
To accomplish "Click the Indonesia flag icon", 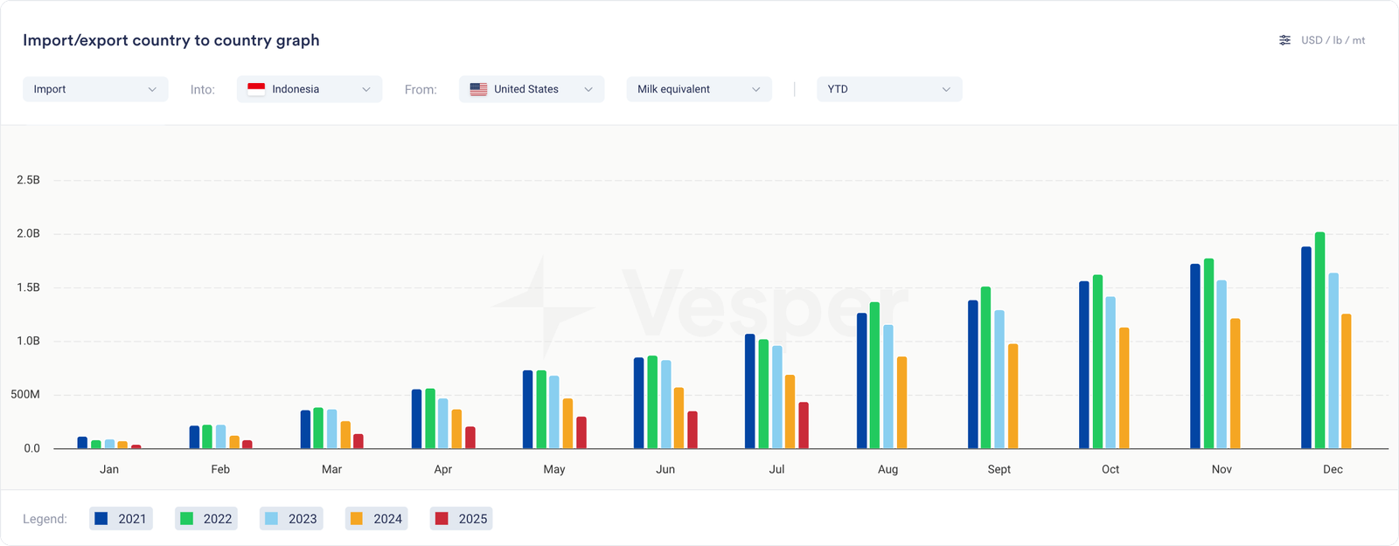I will tap(256, 89).
